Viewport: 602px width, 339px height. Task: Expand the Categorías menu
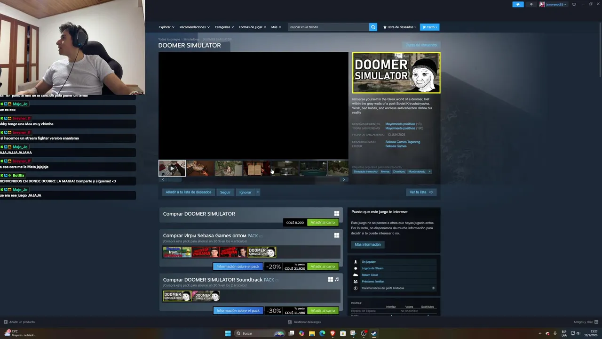tap(224, 27)
